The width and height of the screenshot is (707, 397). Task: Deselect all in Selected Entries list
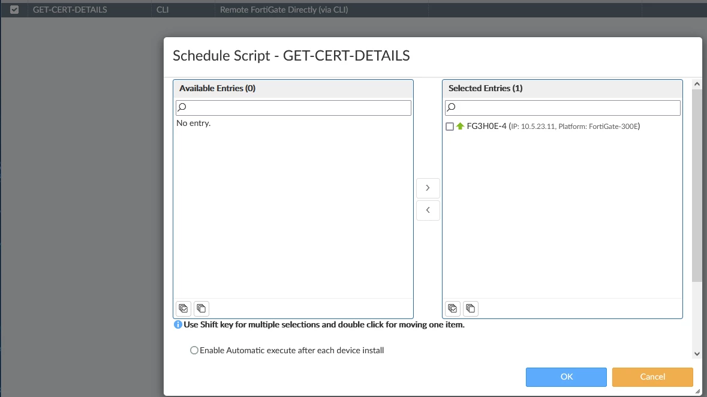coord(471,309)
